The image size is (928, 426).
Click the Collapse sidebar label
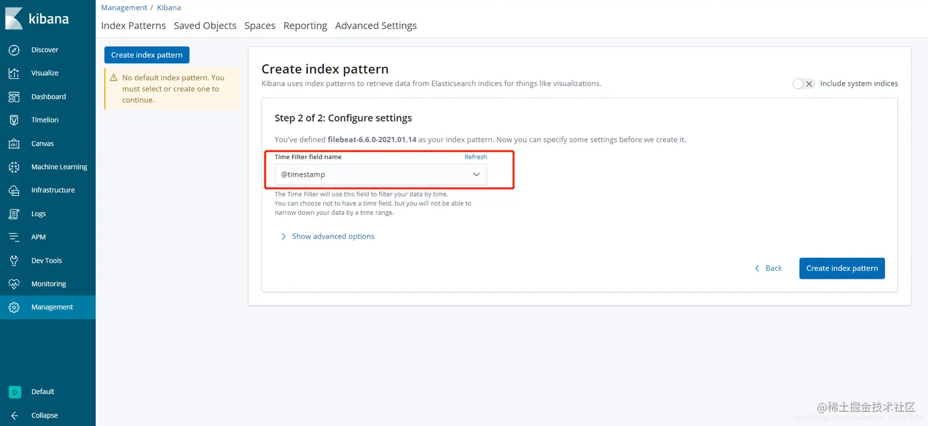(x=44, y=416)
